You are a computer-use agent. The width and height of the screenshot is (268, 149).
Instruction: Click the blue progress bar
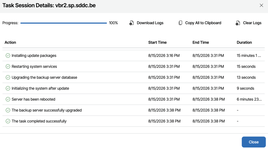coord(64,23)
